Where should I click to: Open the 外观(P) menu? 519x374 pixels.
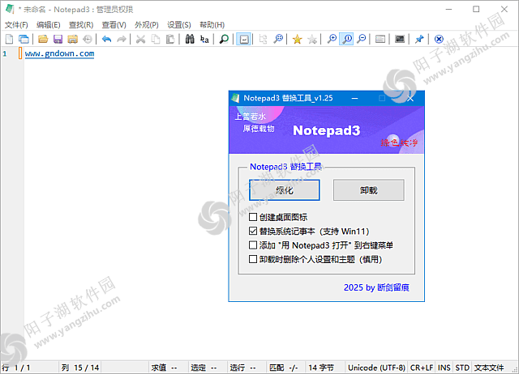point(147,25)
